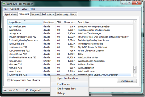Tick 'Show processes from all users' checkbox

coord(8,80)
